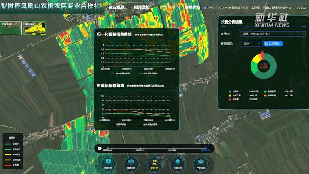Click the 玉米 dropdown chevron arrow
The width and height of the screenshot is (309, 174).
click(x=259, y=44)
